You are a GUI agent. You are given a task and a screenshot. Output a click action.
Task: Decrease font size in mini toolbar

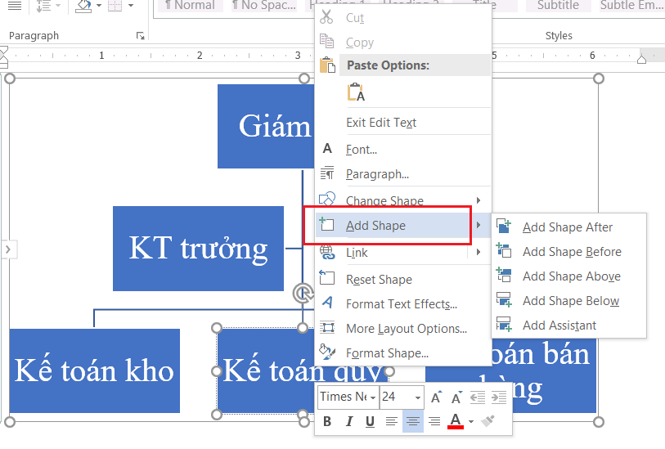click(456, 397)
